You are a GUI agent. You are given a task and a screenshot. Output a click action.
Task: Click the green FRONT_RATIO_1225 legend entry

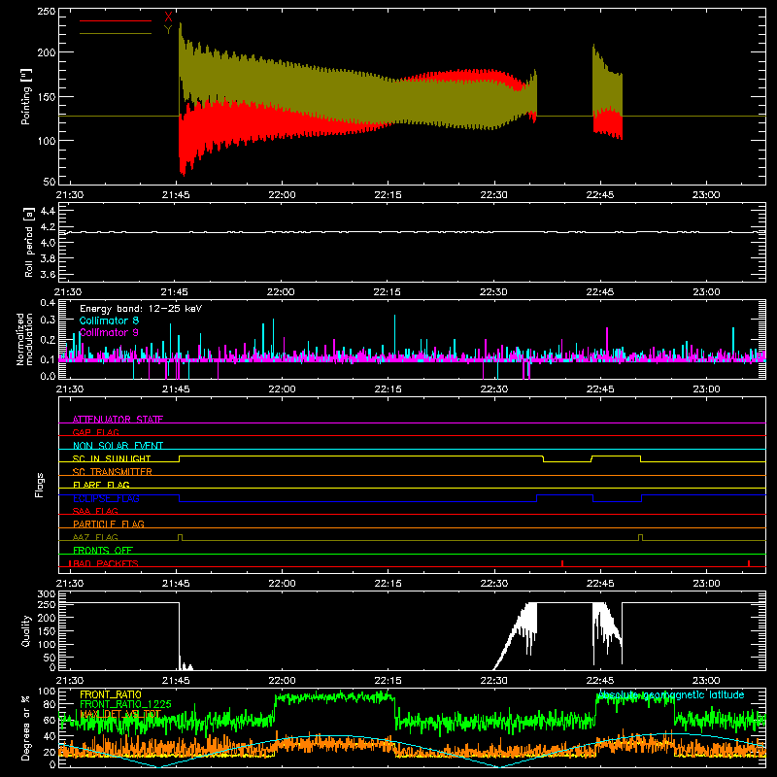[126, 704]
